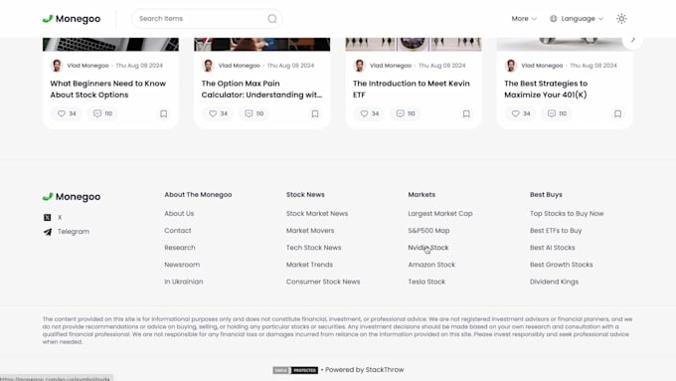
Task: Go to the Research footer link
Action: coord(180,248)
